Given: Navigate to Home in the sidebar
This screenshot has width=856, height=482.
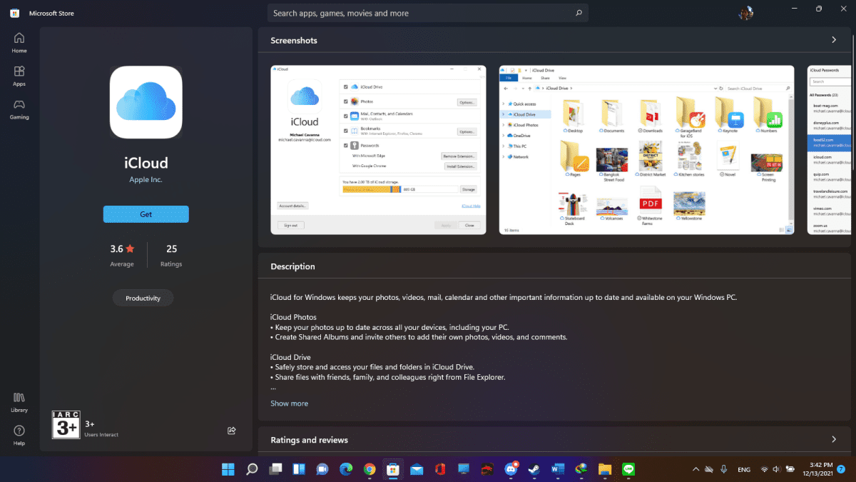Looking at the screenshot, I should point(19,41).
